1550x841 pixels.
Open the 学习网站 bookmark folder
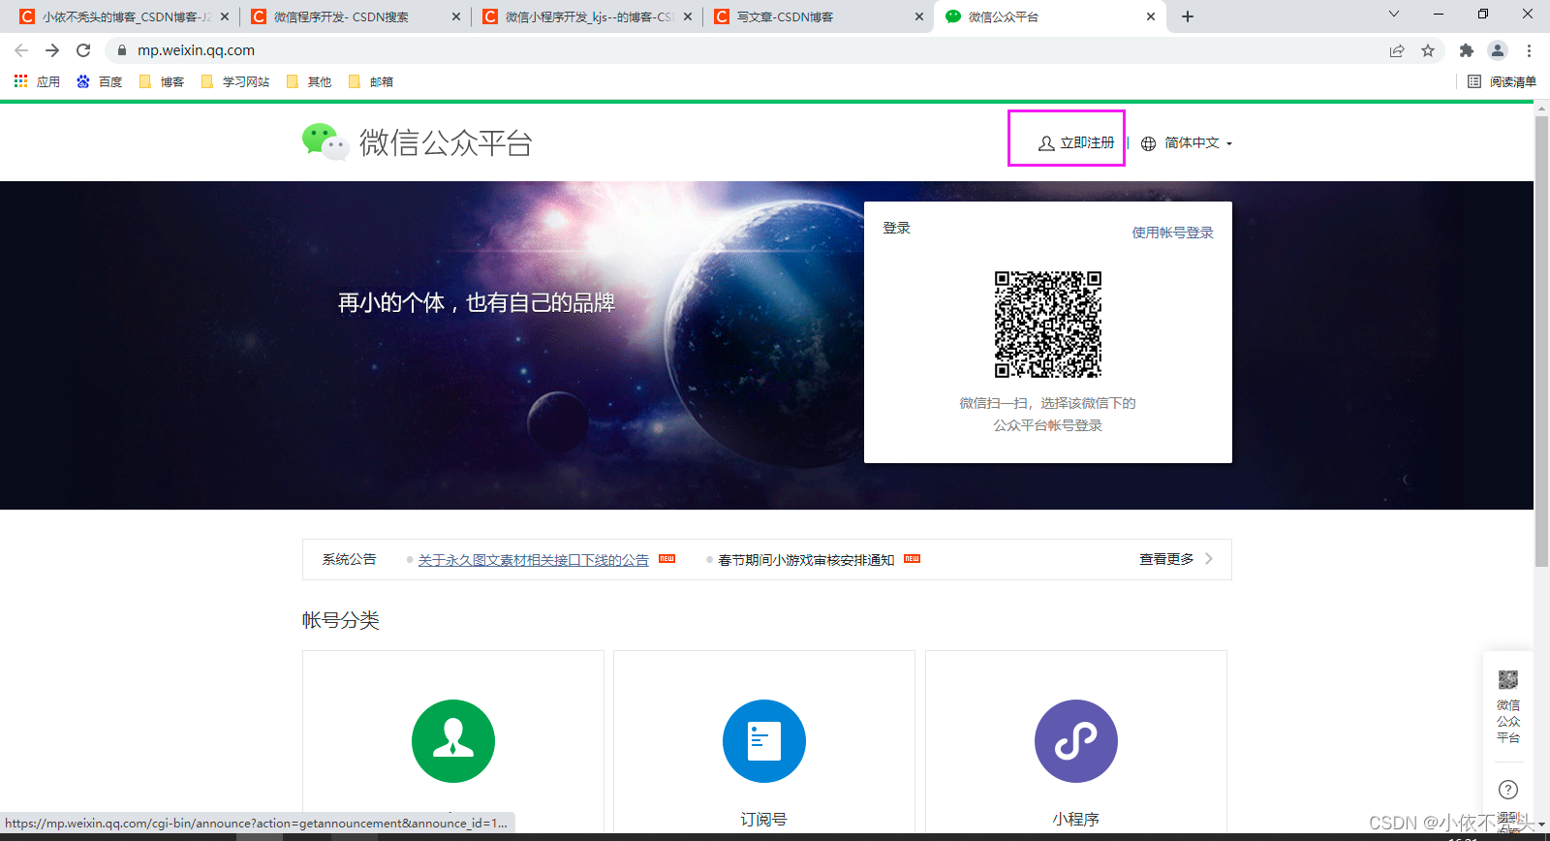point(235,81)
